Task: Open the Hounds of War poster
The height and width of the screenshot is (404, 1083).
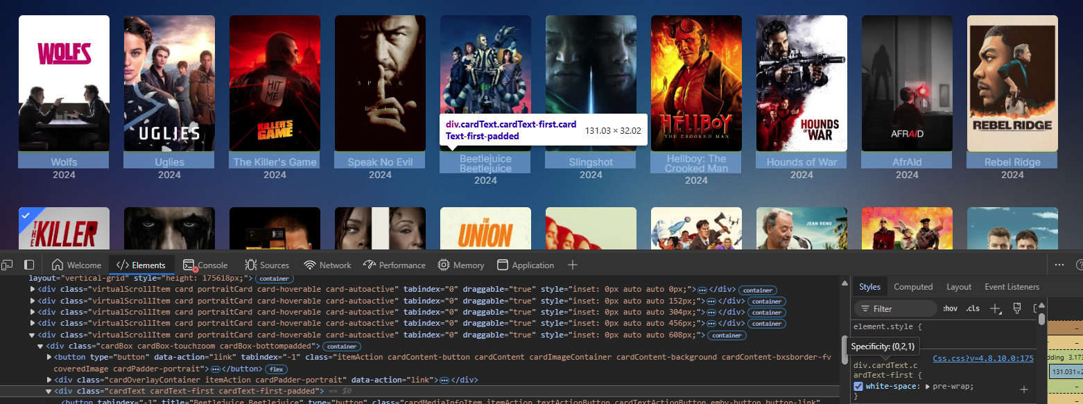Action: [802, 83]
